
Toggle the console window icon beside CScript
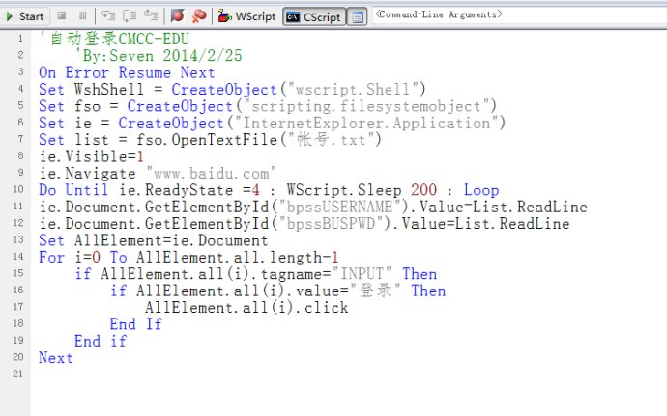pyautogui.click(x=357, y=15)
